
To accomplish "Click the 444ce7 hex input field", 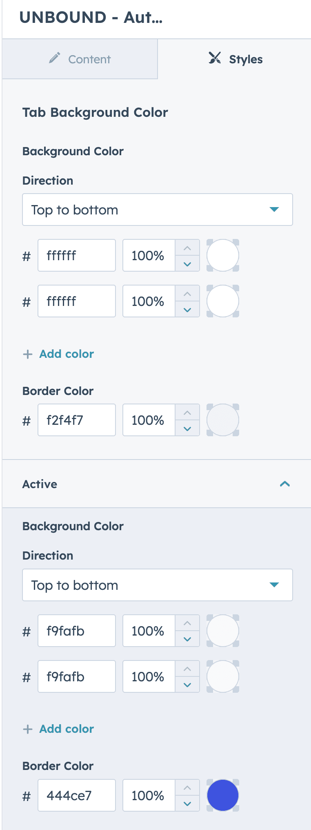I will pyautogui.click(x=77, y=795).
